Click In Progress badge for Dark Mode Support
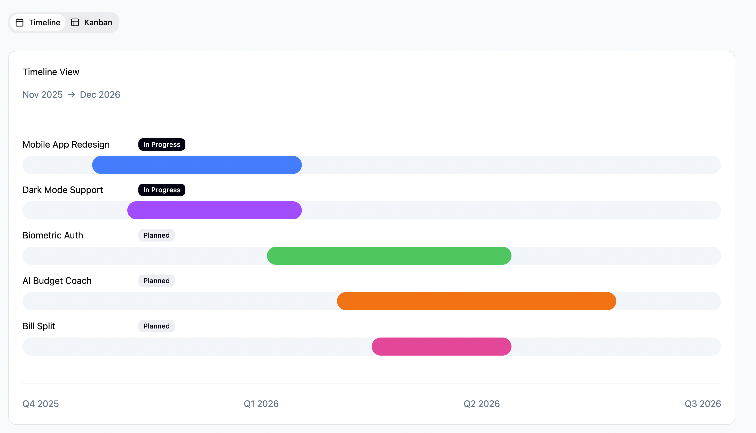 pos(162,190)
